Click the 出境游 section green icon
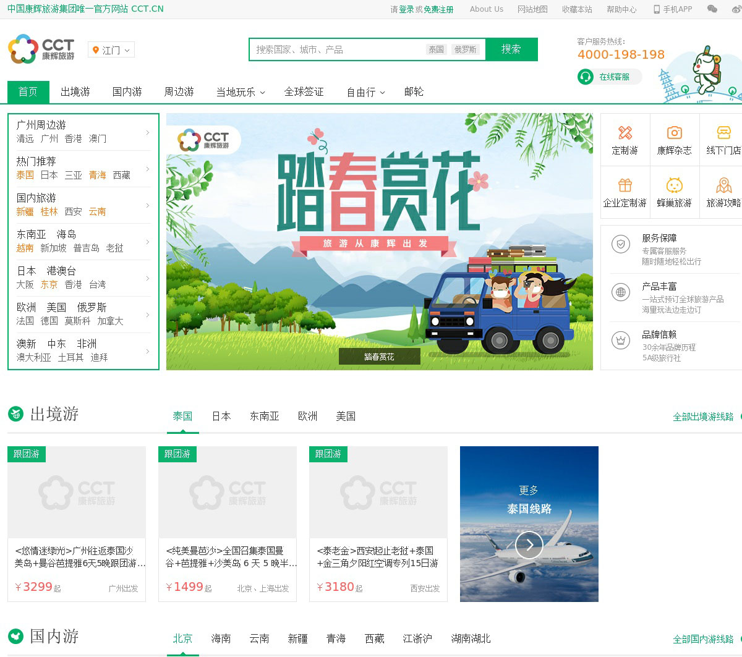 tap(15, 413)
